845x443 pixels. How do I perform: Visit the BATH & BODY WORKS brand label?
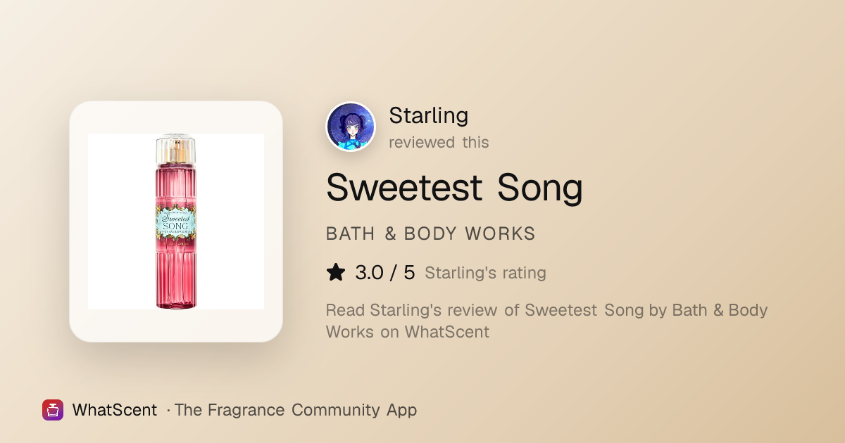pyautogui.click(x=431, y=234)
